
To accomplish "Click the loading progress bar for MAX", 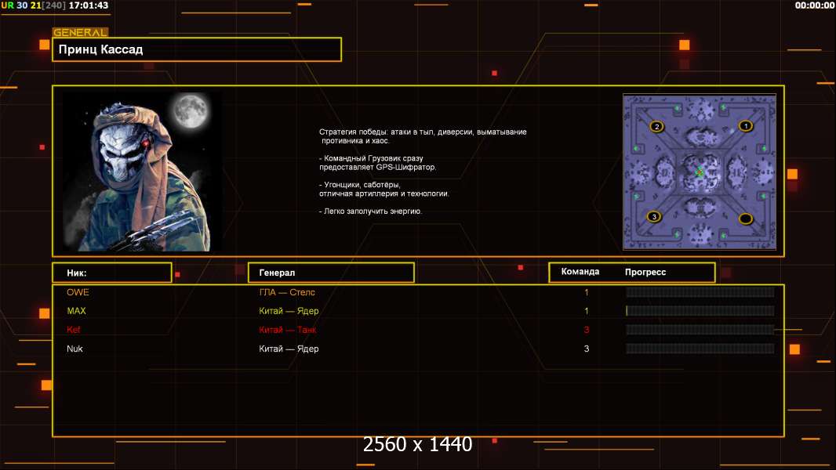I will tap(700, 311).
